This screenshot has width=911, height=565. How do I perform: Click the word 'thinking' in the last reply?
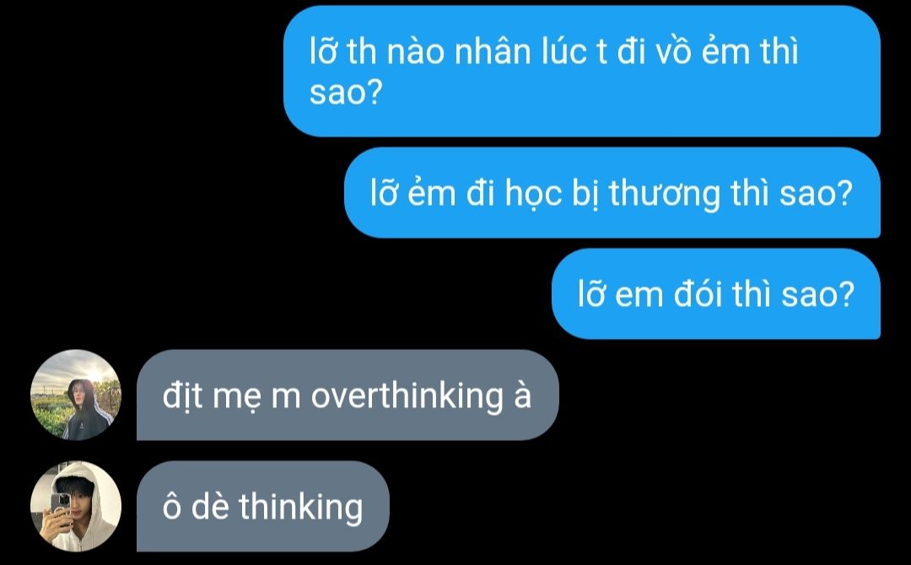click(301, 508)
